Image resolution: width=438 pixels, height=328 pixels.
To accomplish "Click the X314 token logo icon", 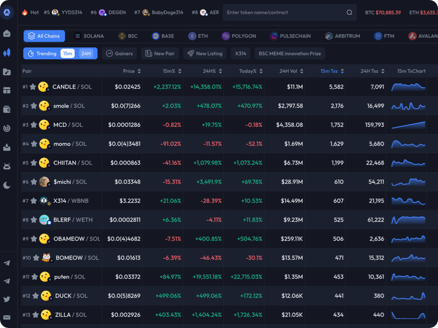I will tap(44, 201).
